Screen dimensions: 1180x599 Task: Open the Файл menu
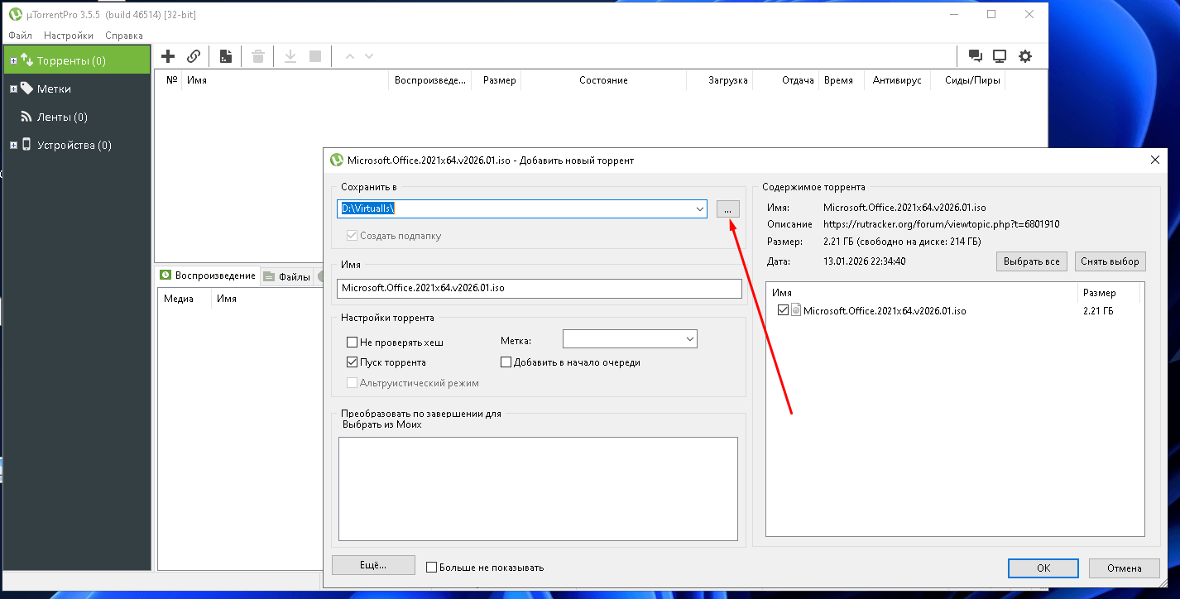click(21, 36)
